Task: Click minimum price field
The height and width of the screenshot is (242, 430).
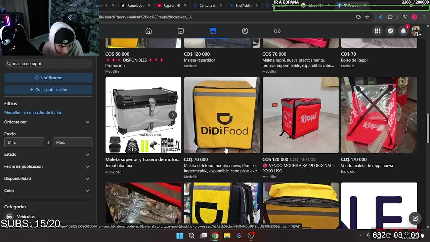Action: (x=24, y=142)
